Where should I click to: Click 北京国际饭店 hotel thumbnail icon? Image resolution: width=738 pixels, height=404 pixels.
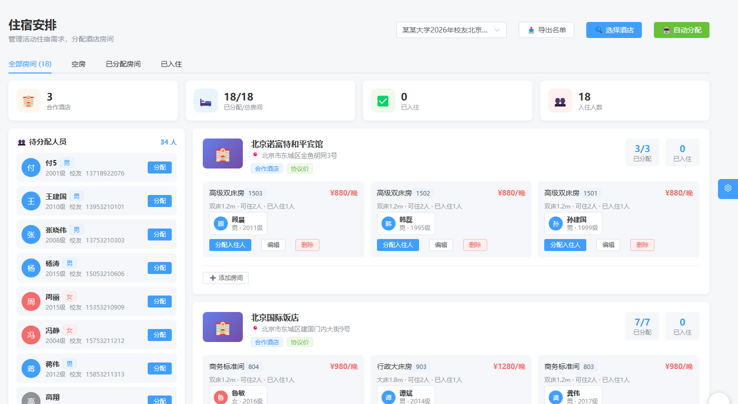(223, 327)
